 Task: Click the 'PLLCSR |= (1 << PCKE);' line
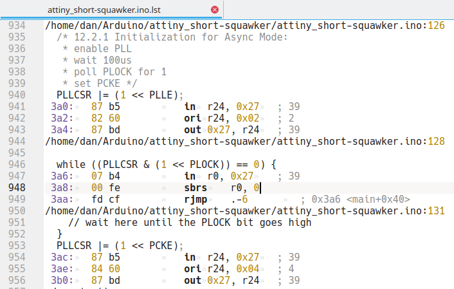pyautogui.click(x=120, y=246)
